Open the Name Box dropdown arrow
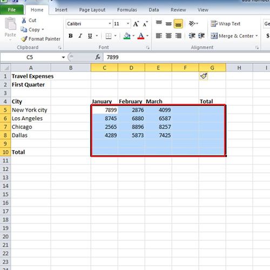The image size is (270, 270). [x=63, y=57]
